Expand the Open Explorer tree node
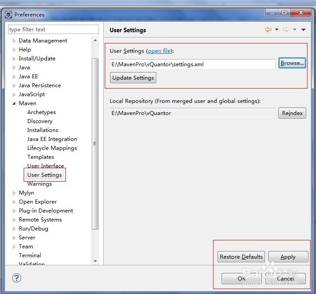The image size is (316, 294). pos(14,202)
